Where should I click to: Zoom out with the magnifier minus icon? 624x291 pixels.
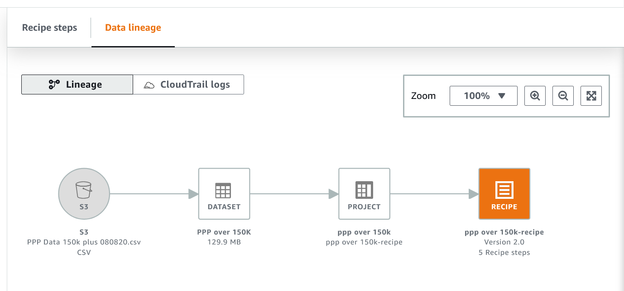pos(563,96)
